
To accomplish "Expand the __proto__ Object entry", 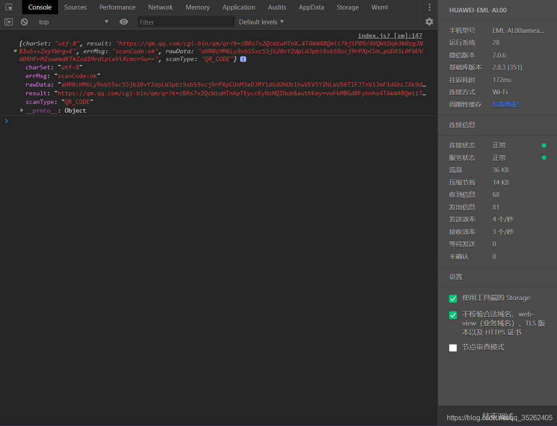I will [22, 110].
